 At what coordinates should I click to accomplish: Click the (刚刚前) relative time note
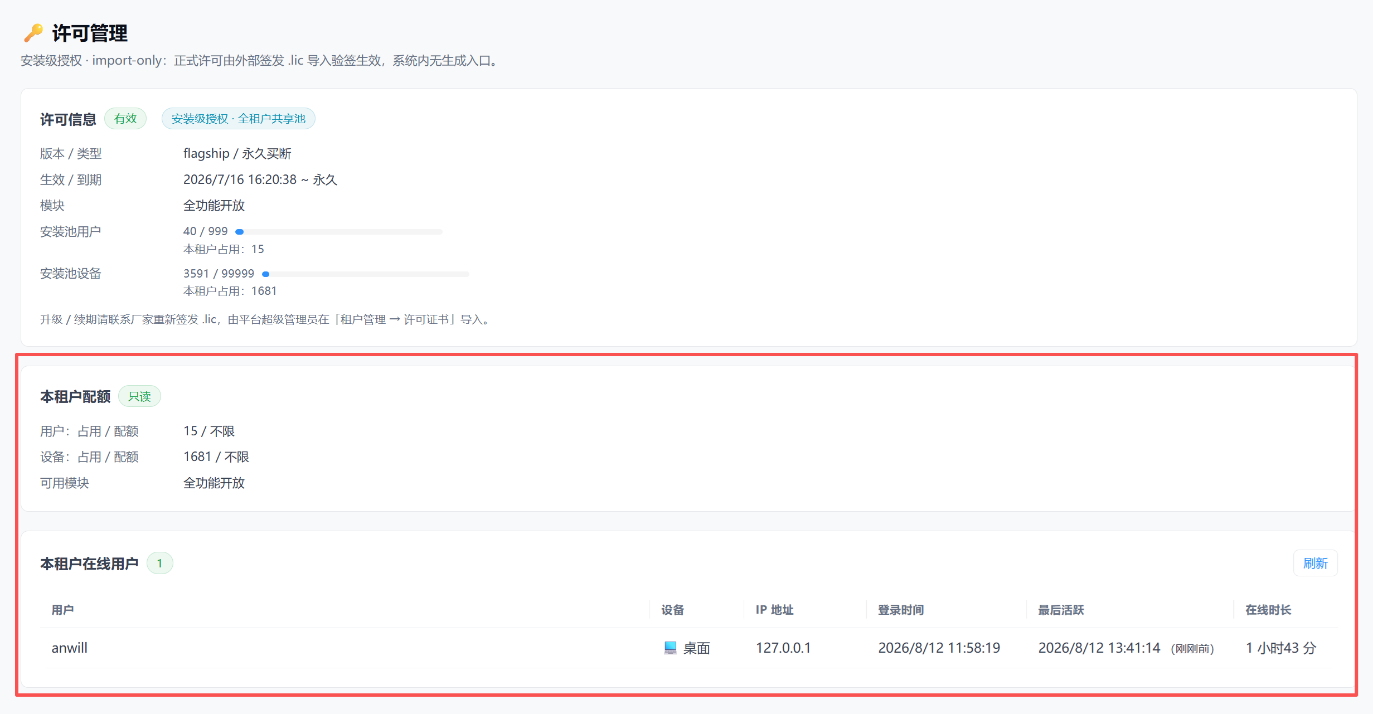[1192, 649]
